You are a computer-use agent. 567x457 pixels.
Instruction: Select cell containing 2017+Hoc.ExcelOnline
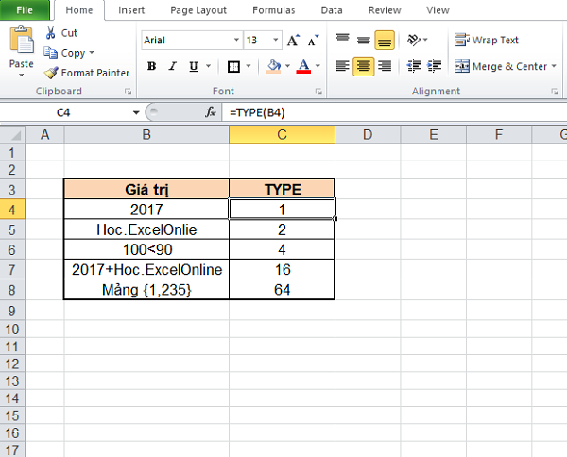point(146,270)
